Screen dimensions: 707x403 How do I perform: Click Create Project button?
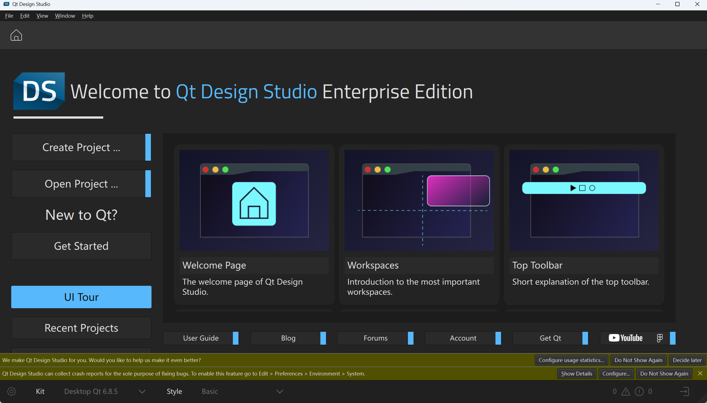[x=81, y=147]
